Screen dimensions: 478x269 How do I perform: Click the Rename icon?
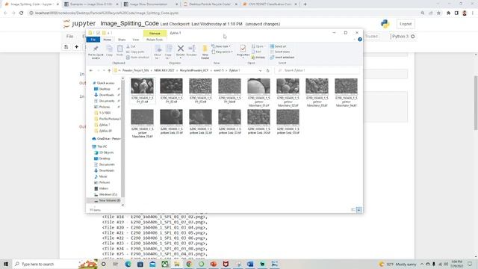click(x=192, y=48)
